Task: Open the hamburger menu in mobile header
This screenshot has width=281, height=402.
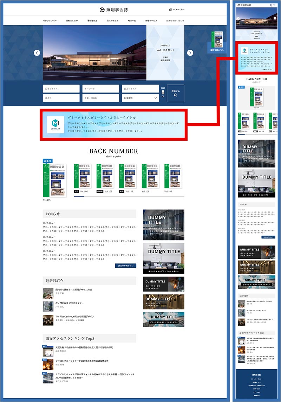Action: coord(274,5)
